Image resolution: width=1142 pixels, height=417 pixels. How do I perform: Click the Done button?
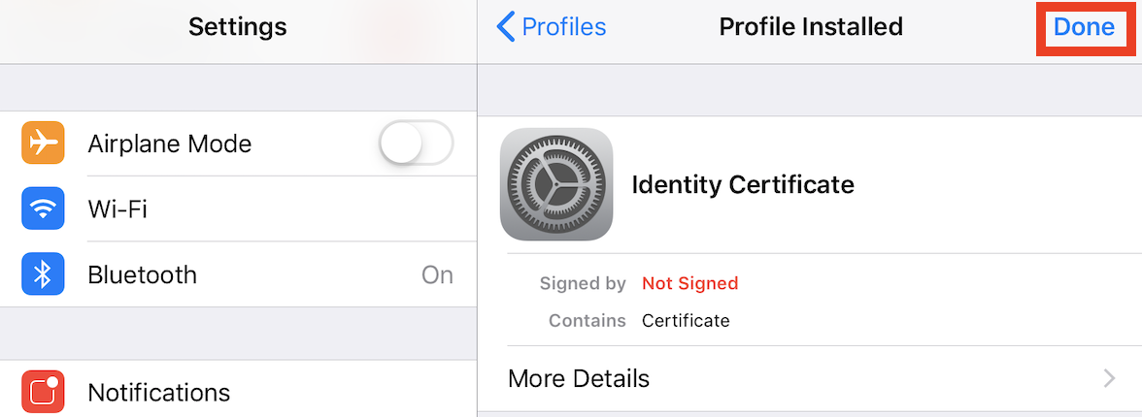1084,27
